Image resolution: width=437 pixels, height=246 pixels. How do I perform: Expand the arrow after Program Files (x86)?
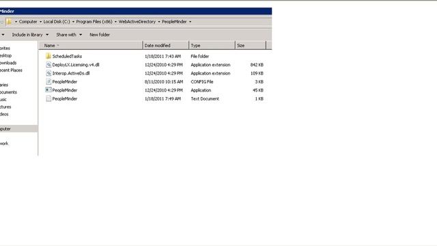point(115,22)
